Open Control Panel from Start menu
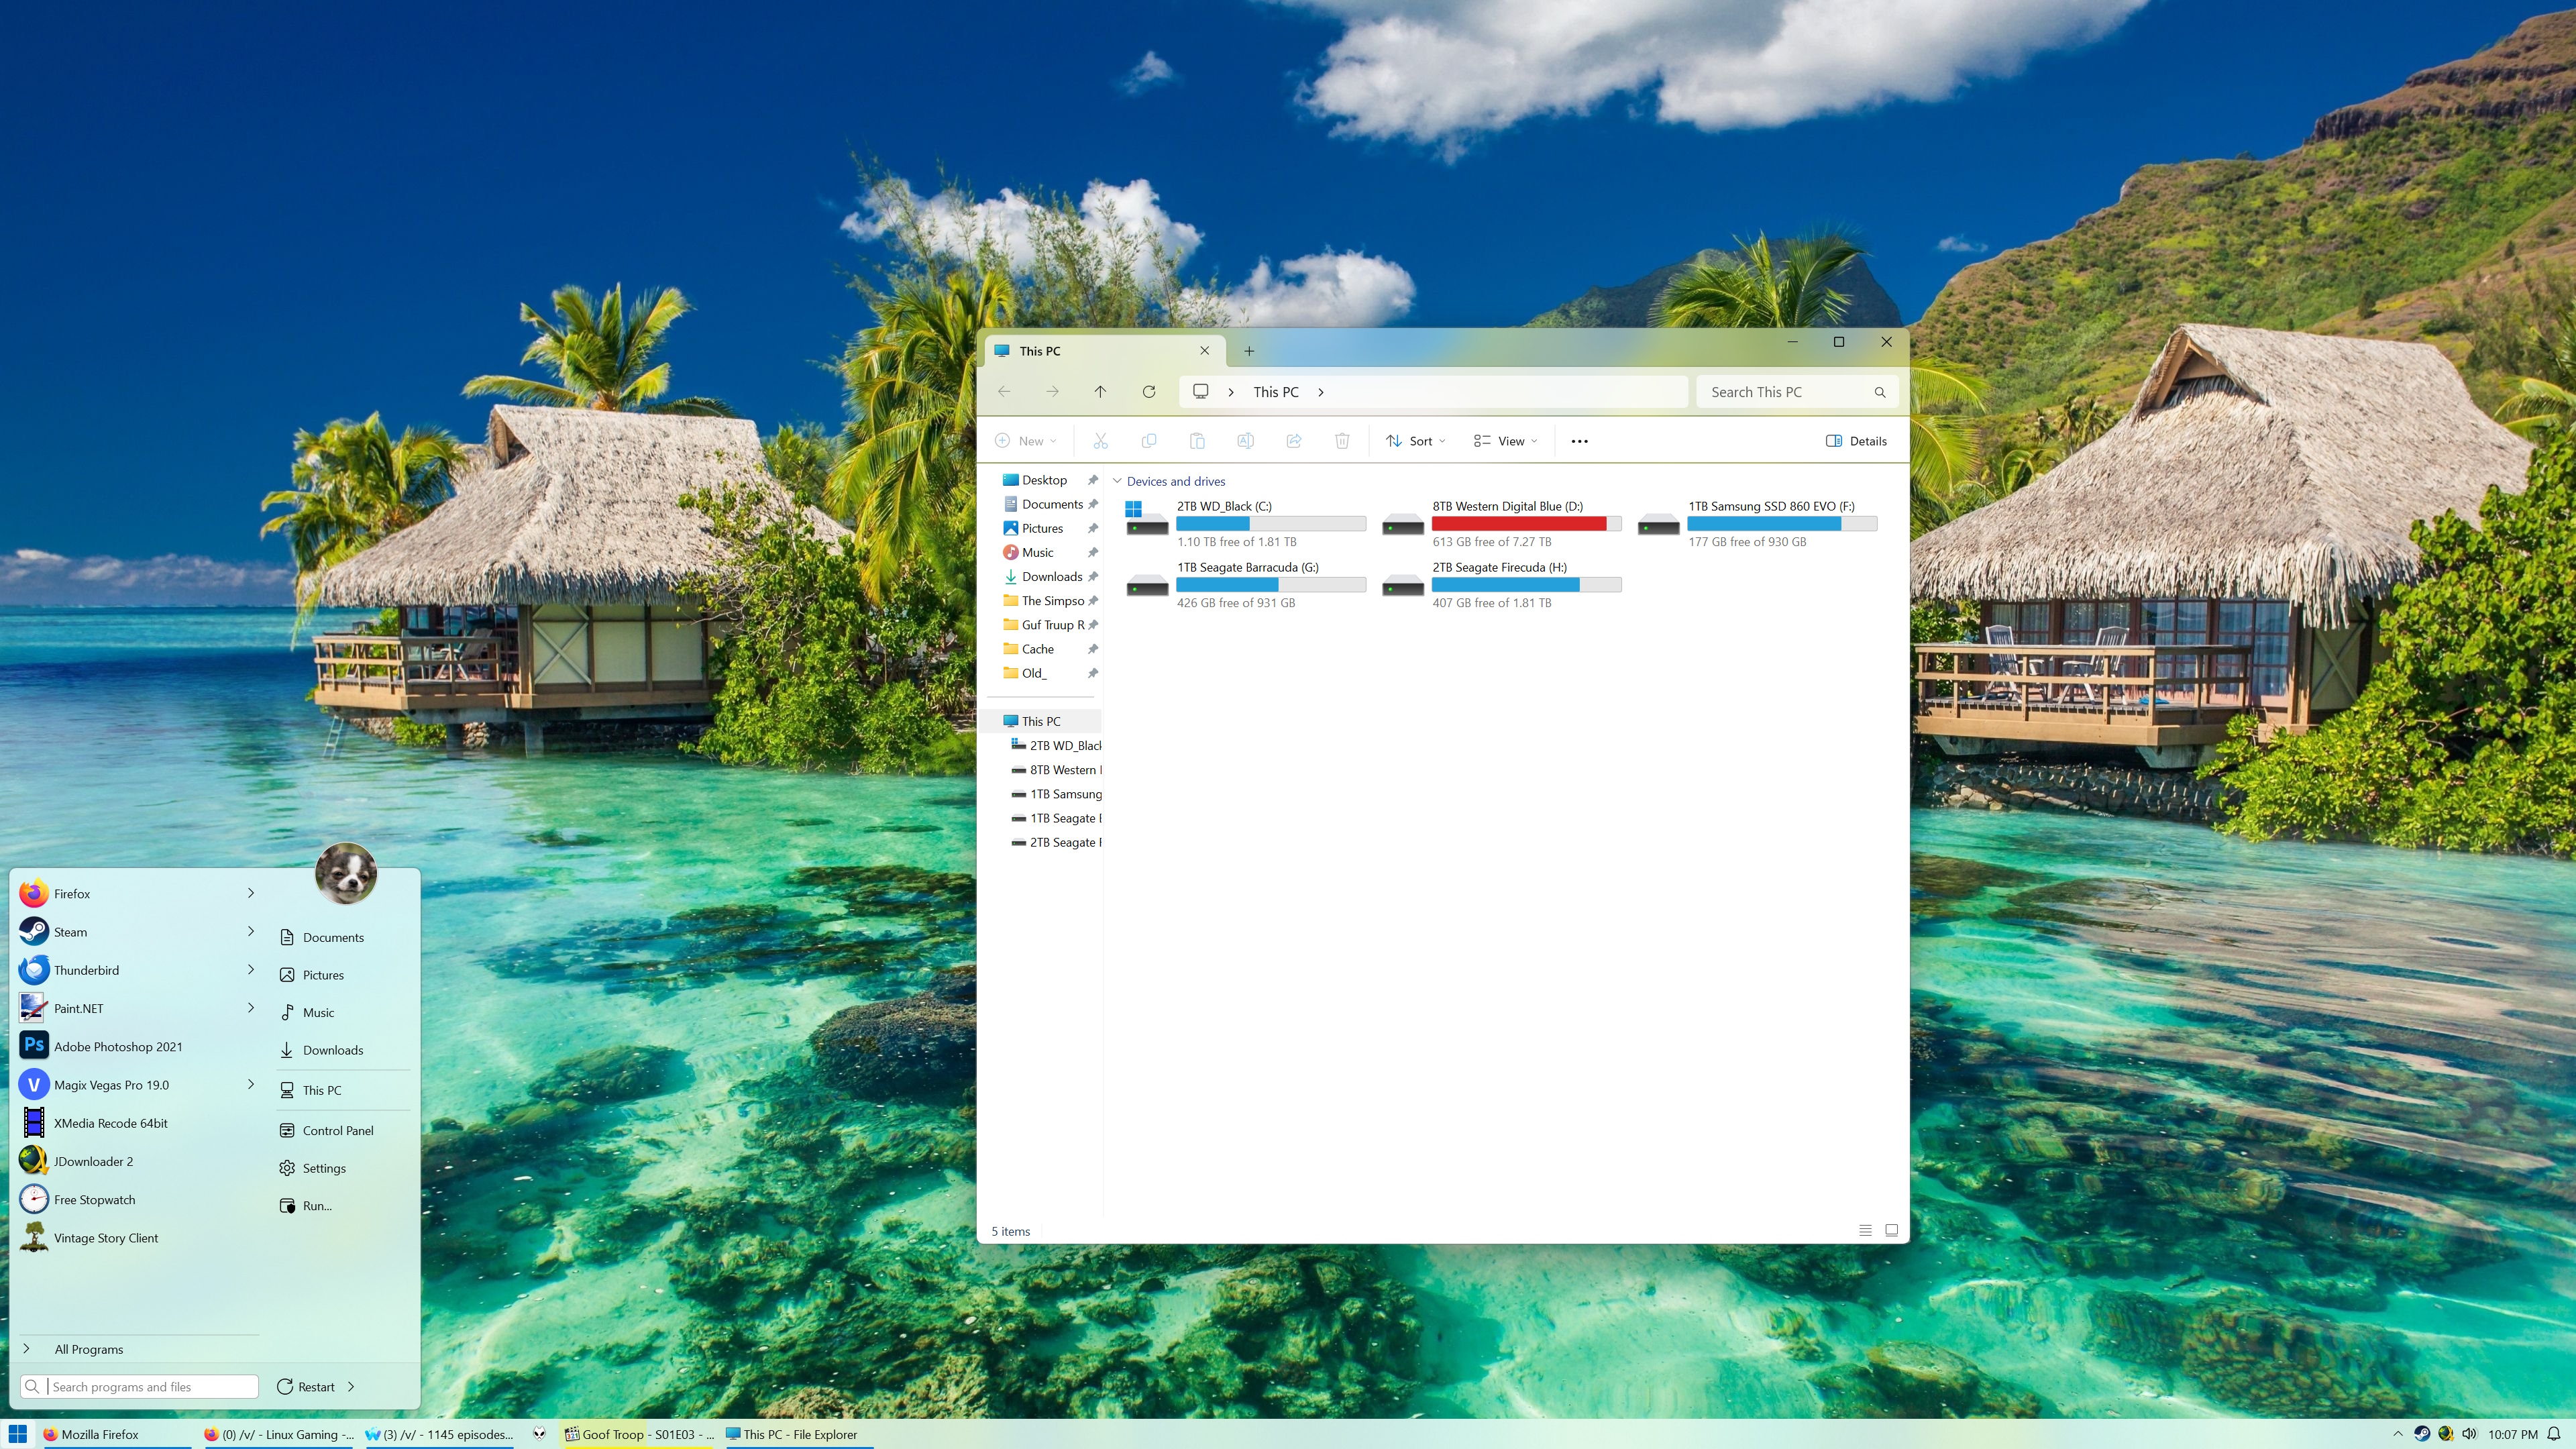Screen dimensions: 2576x1449 (338, 1130)
